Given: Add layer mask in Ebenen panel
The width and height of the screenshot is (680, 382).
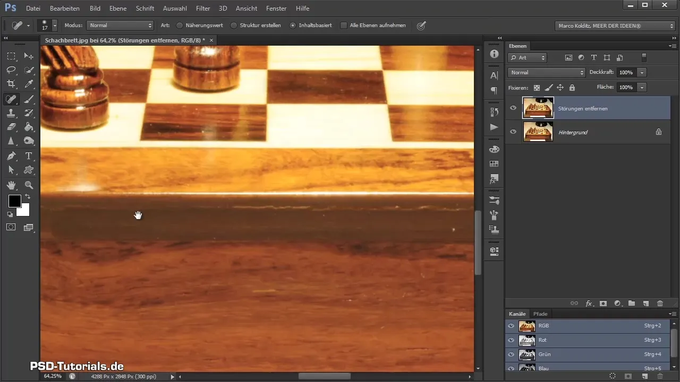Looking at the screenshot, I should click(x=603, y=303).
